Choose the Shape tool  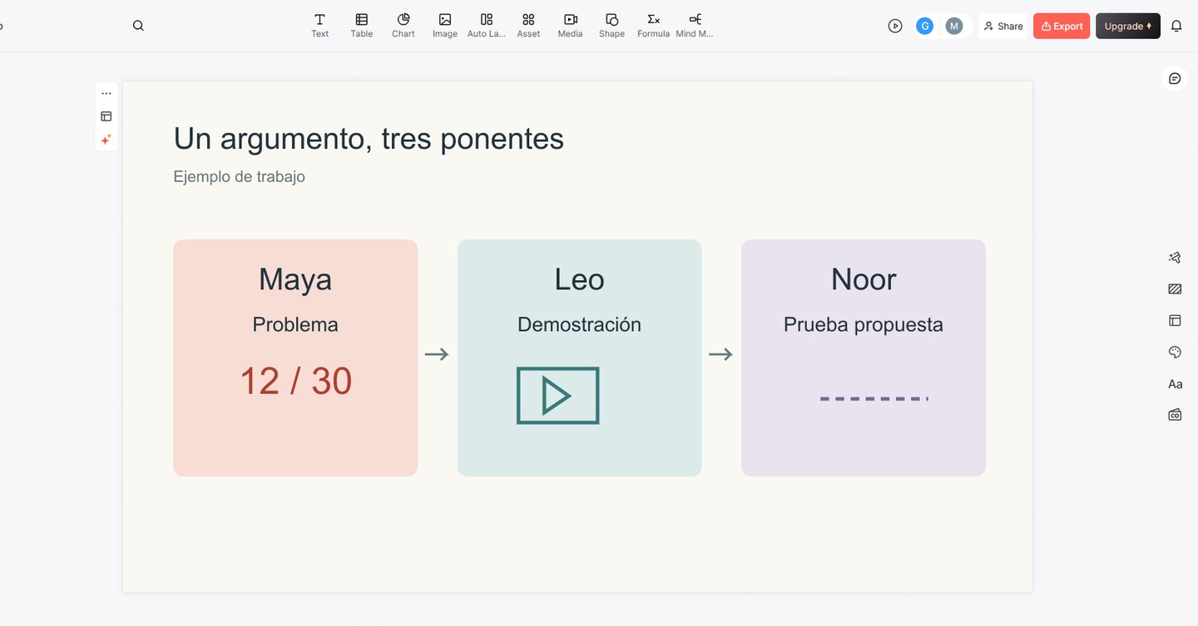point(611,26)
